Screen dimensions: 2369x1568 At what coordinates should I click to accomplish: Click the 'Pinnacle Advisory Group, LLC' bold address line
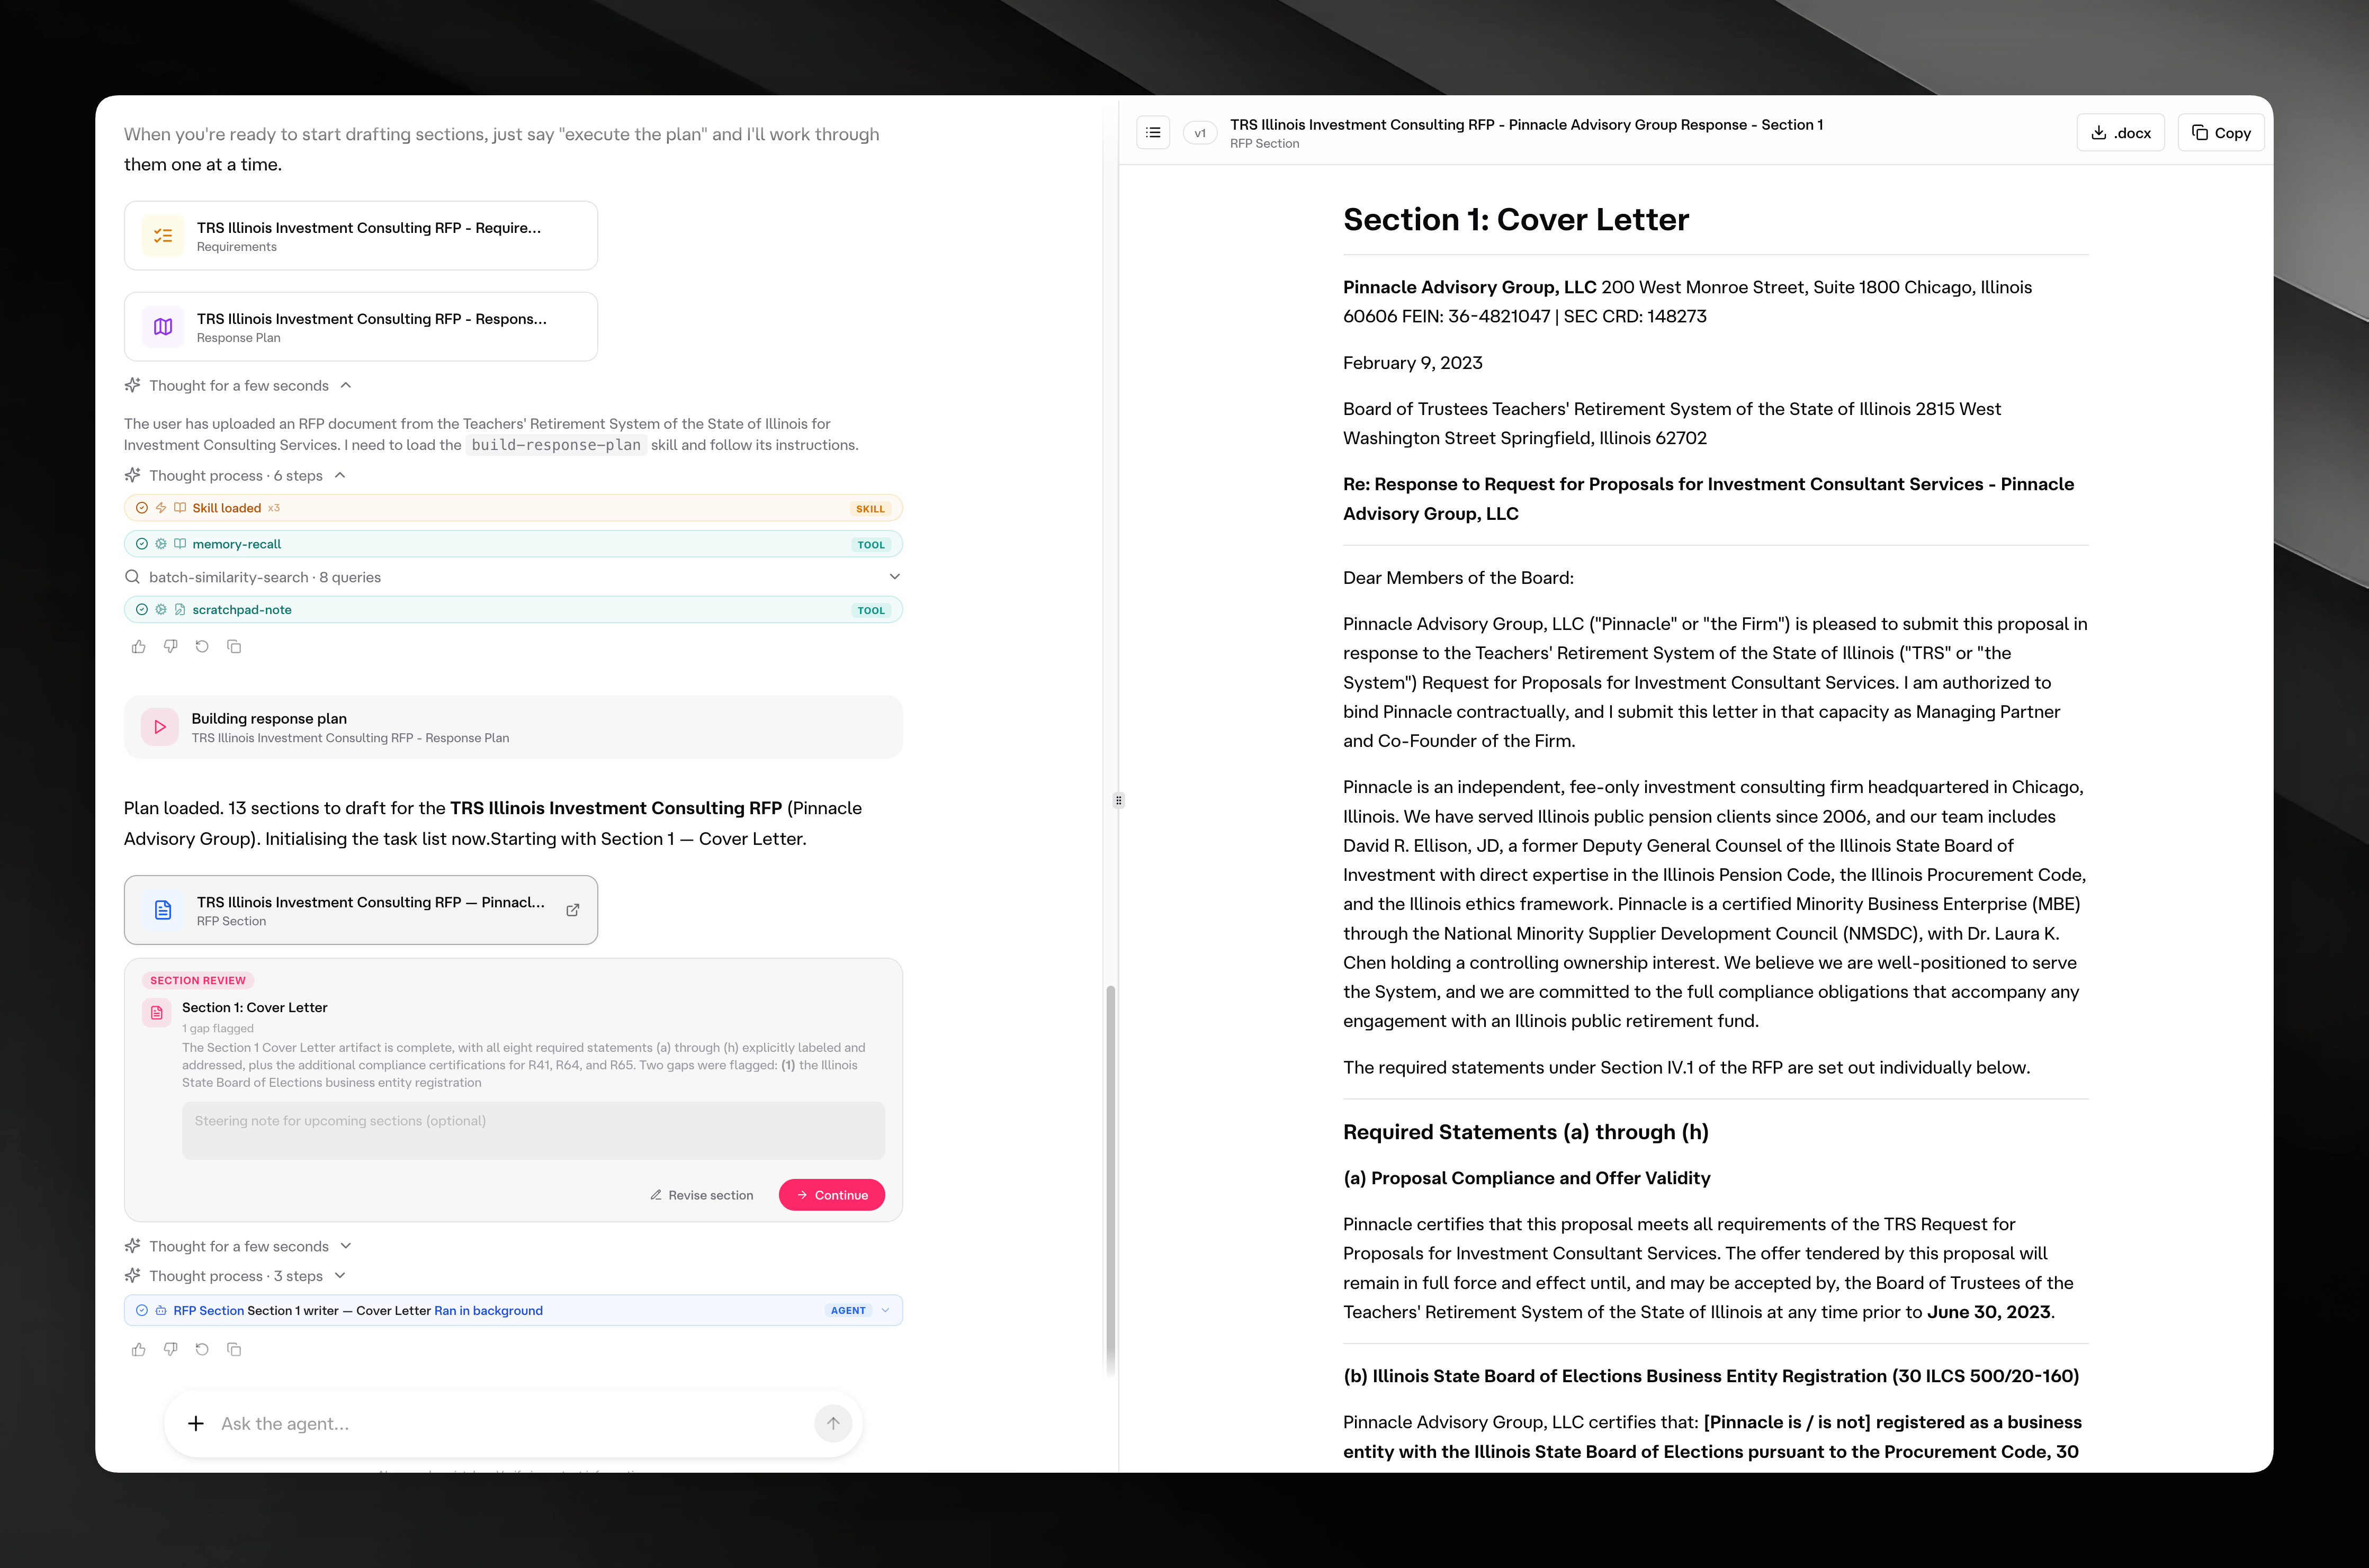click(1469, 288)
